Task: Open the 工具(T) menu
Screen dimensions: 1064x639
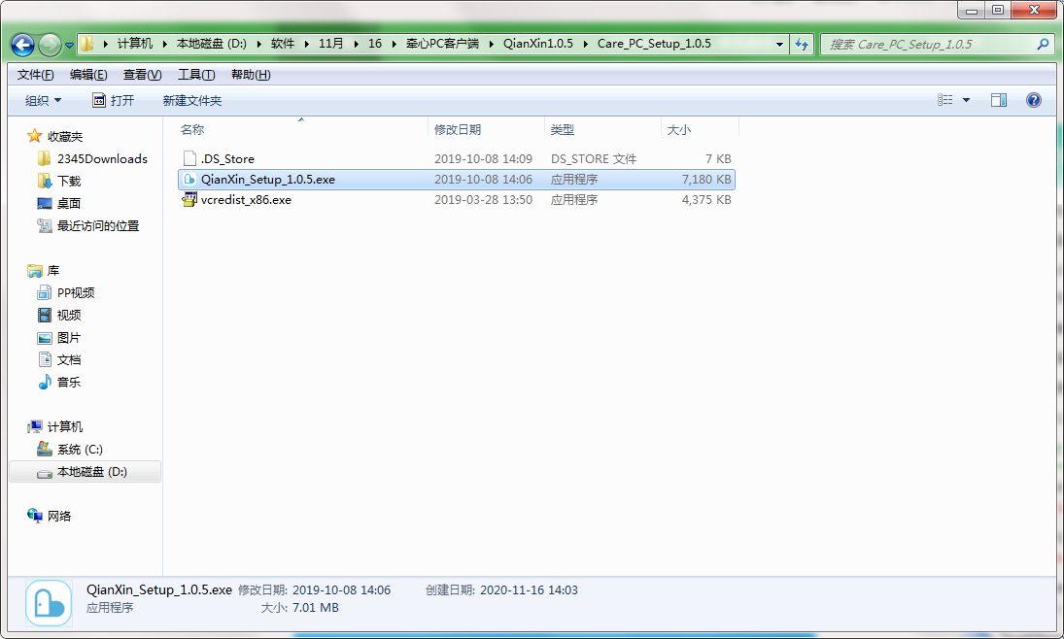Action: (x=196, y=75)
